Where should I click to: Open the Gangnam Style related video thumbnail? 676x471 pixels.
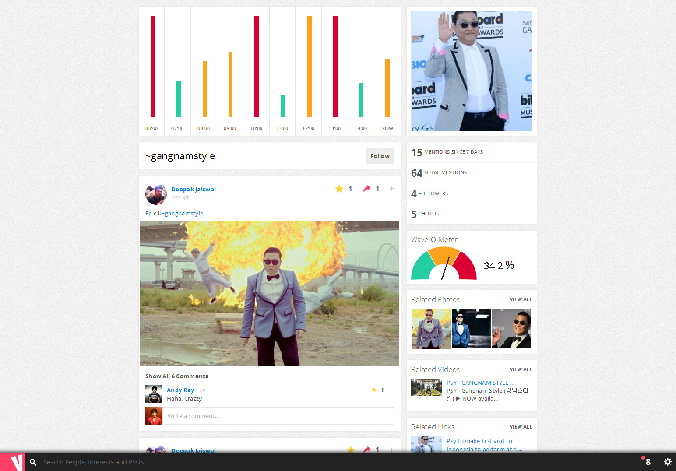click(426, 387)
